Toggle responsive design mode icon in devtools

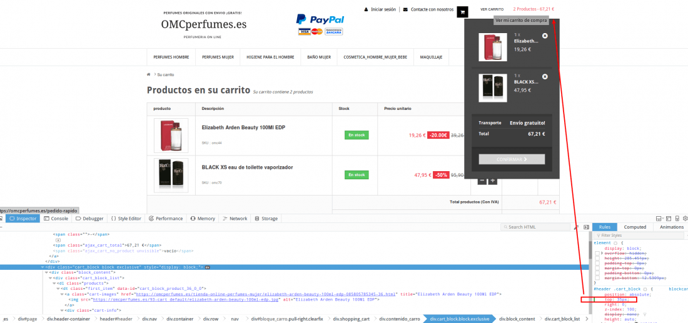[677, 218]
